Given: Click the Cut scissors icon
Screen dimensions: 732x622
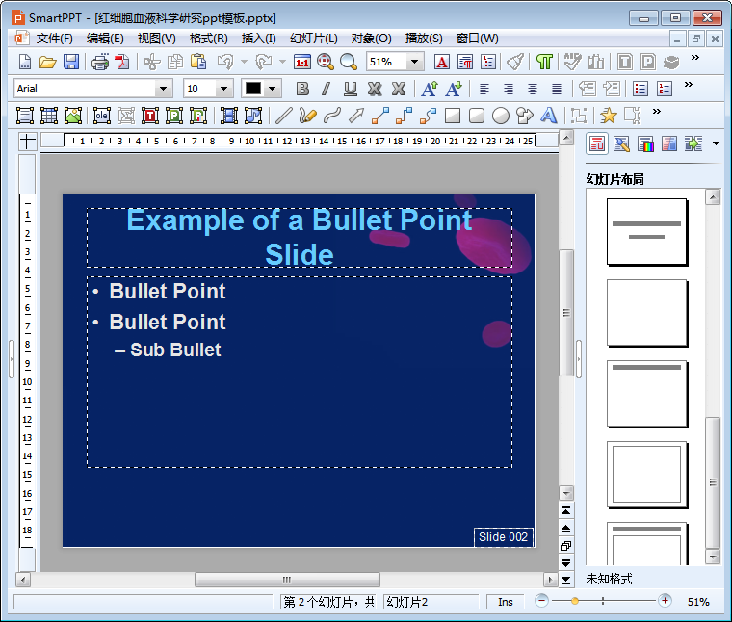Looking at the screenshot, I should coord(152,62).
